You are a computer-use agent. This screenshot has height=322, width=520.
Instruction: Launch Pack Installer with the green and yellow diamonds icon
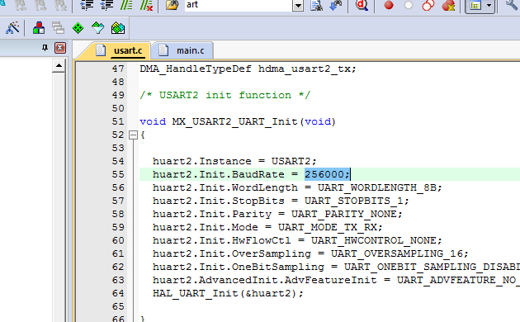tap(118, 28)
